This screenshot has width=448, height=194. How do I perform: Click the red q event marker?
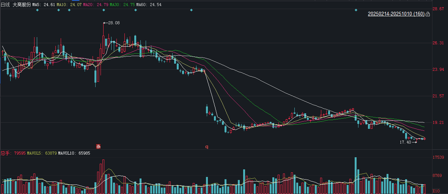pos(207,146)
